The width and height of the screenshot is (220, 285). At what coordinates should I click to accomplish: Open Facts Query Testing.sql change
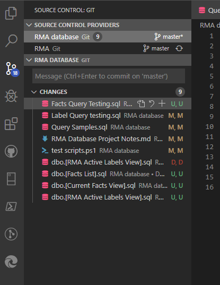(108, 104)
